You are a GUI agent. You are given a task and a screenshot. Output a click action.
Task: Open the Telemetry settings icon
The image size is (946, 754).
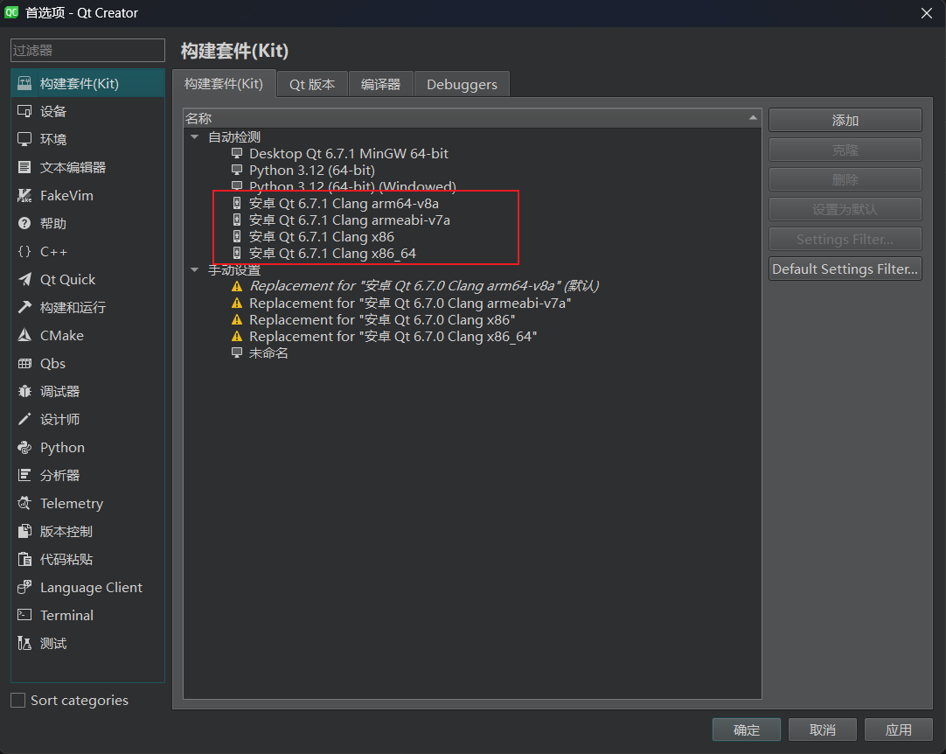tap(24, 503)
